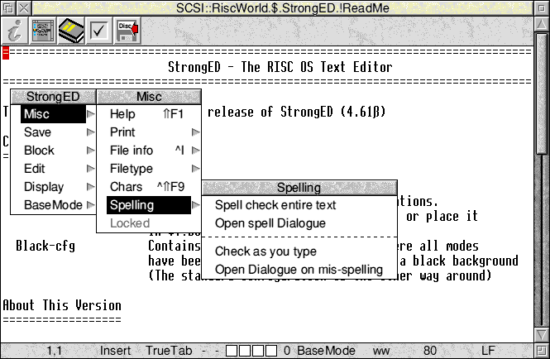Click the LF line-ending indicator

488,351
